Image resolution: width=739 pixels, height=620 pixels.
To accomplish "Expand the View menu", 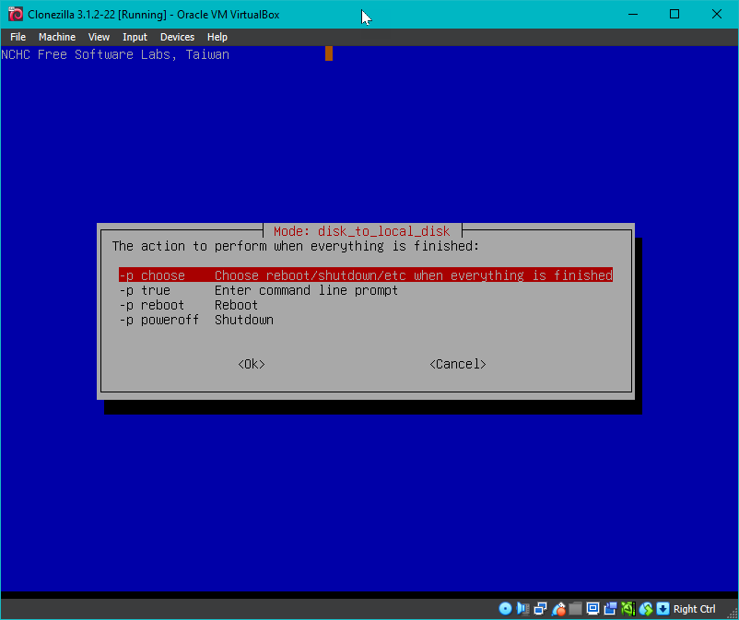I will (99, 37).
